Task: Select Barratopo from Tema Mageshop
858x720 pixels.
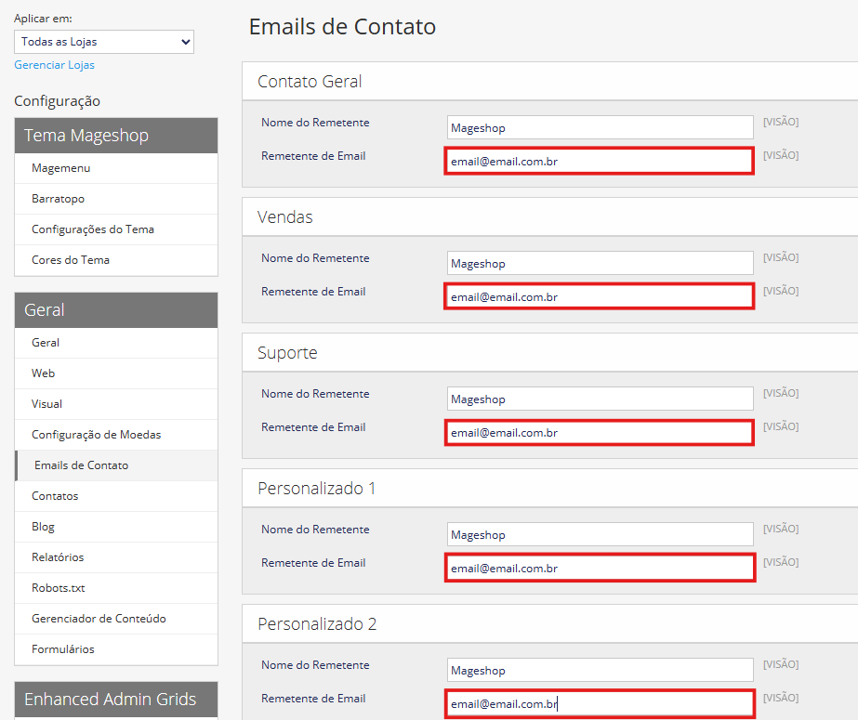Action: (x=58, y=199)
